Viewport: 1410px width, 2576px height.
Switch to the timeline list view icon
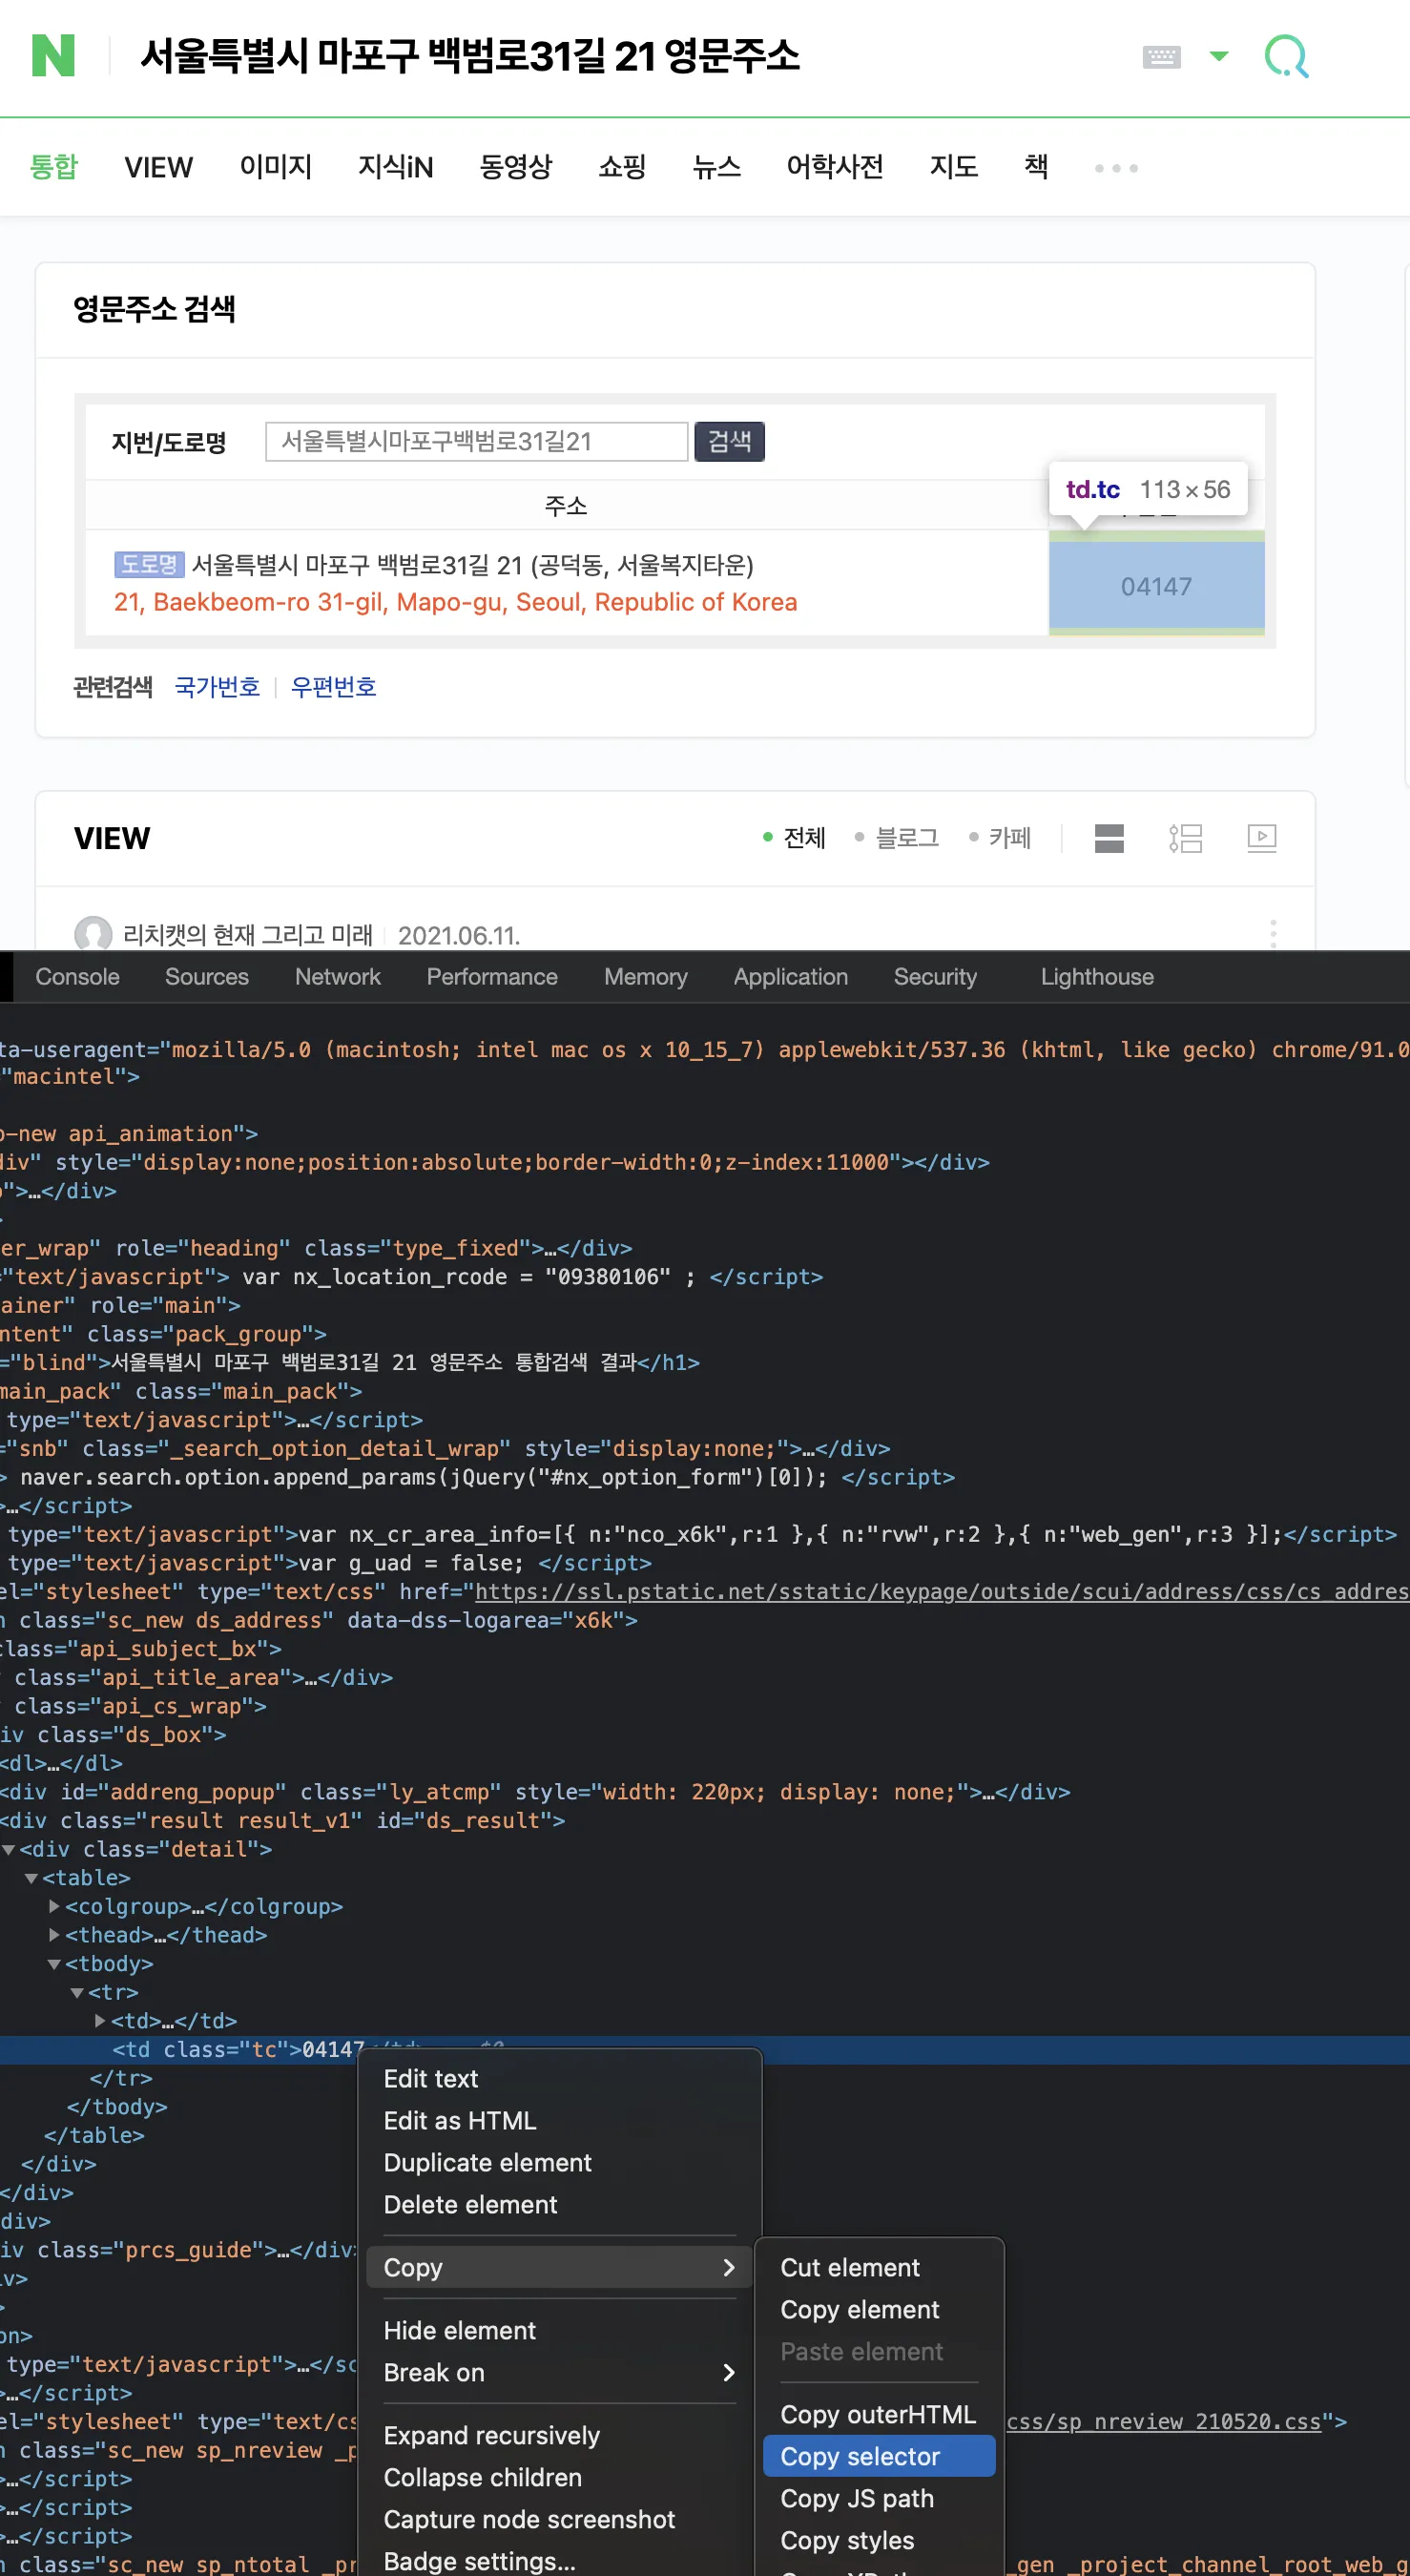(1186, 838)
